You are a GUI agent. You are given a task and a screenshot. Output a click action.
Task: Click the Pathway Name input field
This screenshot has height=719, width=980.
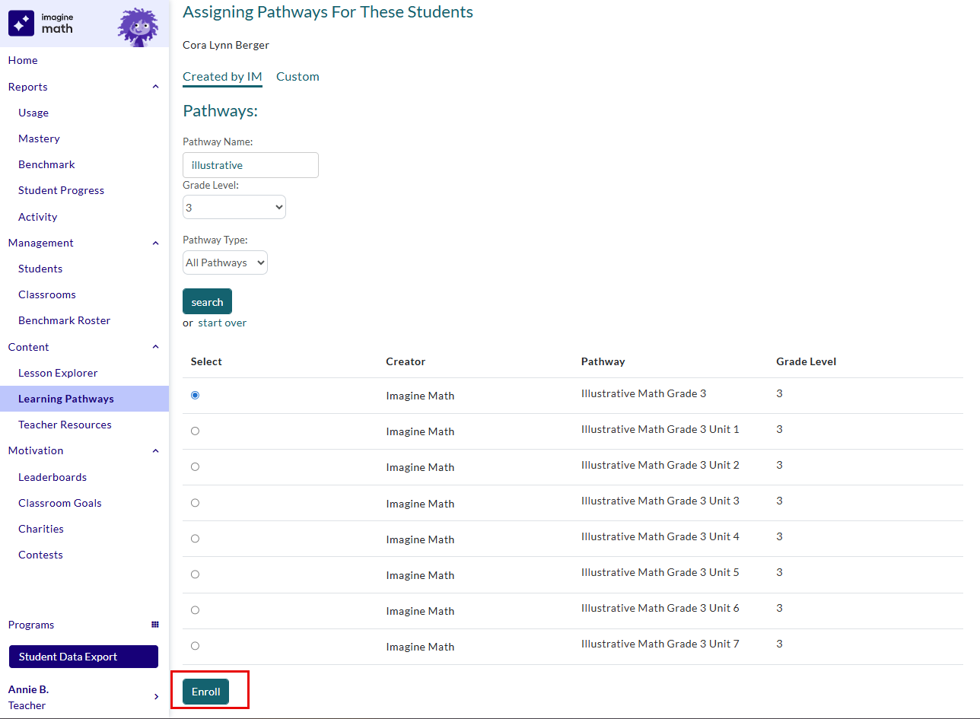coord(250,165)
